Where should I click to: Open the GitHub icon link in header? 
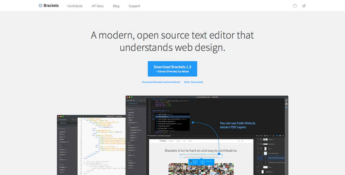[295, 6]
